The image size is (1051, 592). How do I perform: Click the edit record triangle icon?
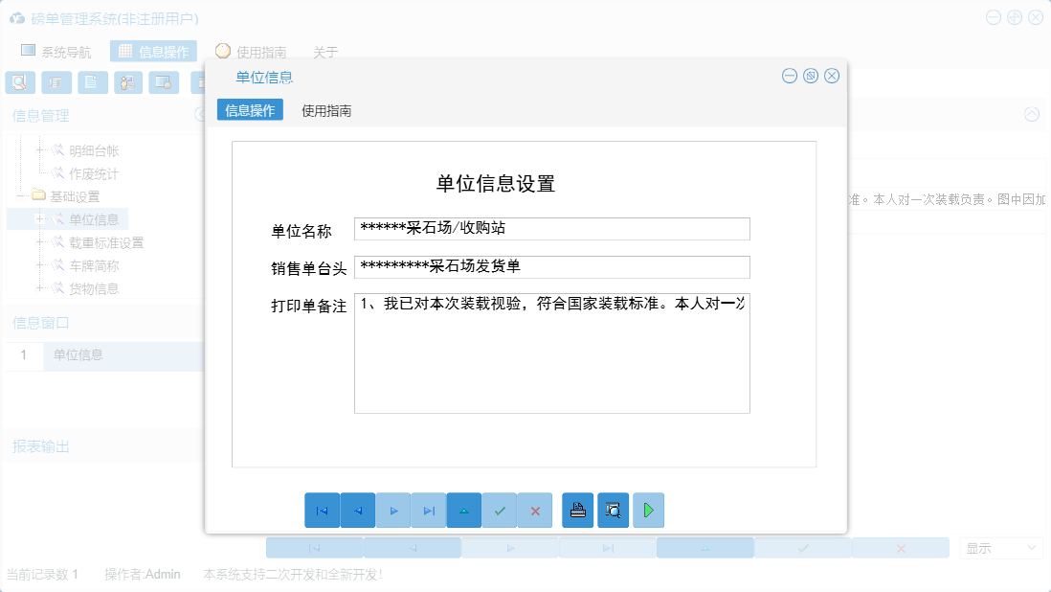464,510
